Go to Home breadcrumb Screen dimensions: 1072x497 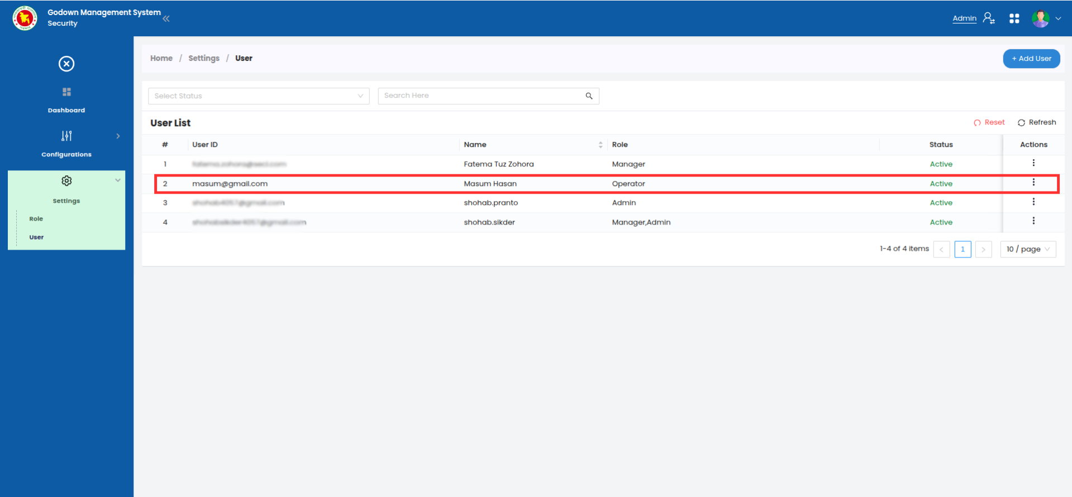[x=161, y=58]
